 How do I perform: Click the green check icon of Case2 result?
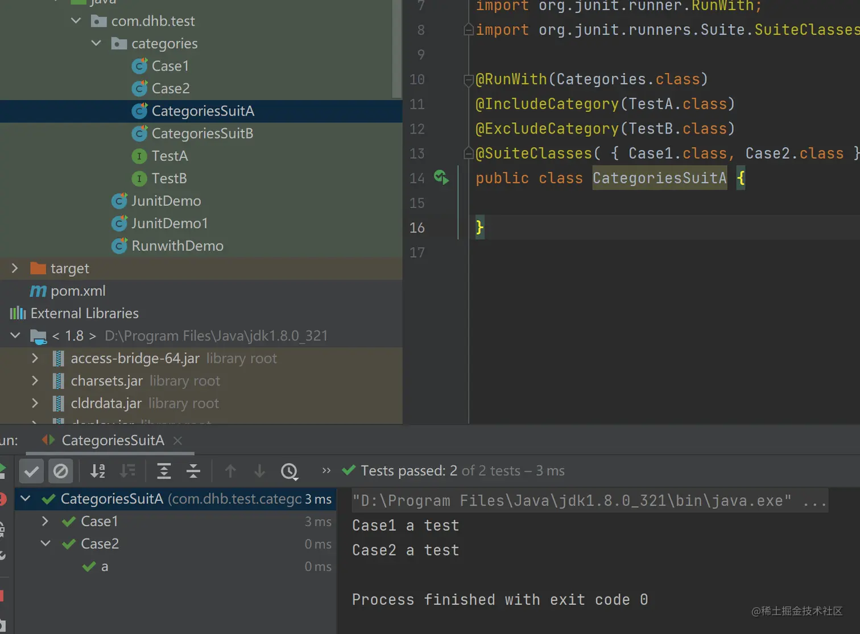click(69, 544)
